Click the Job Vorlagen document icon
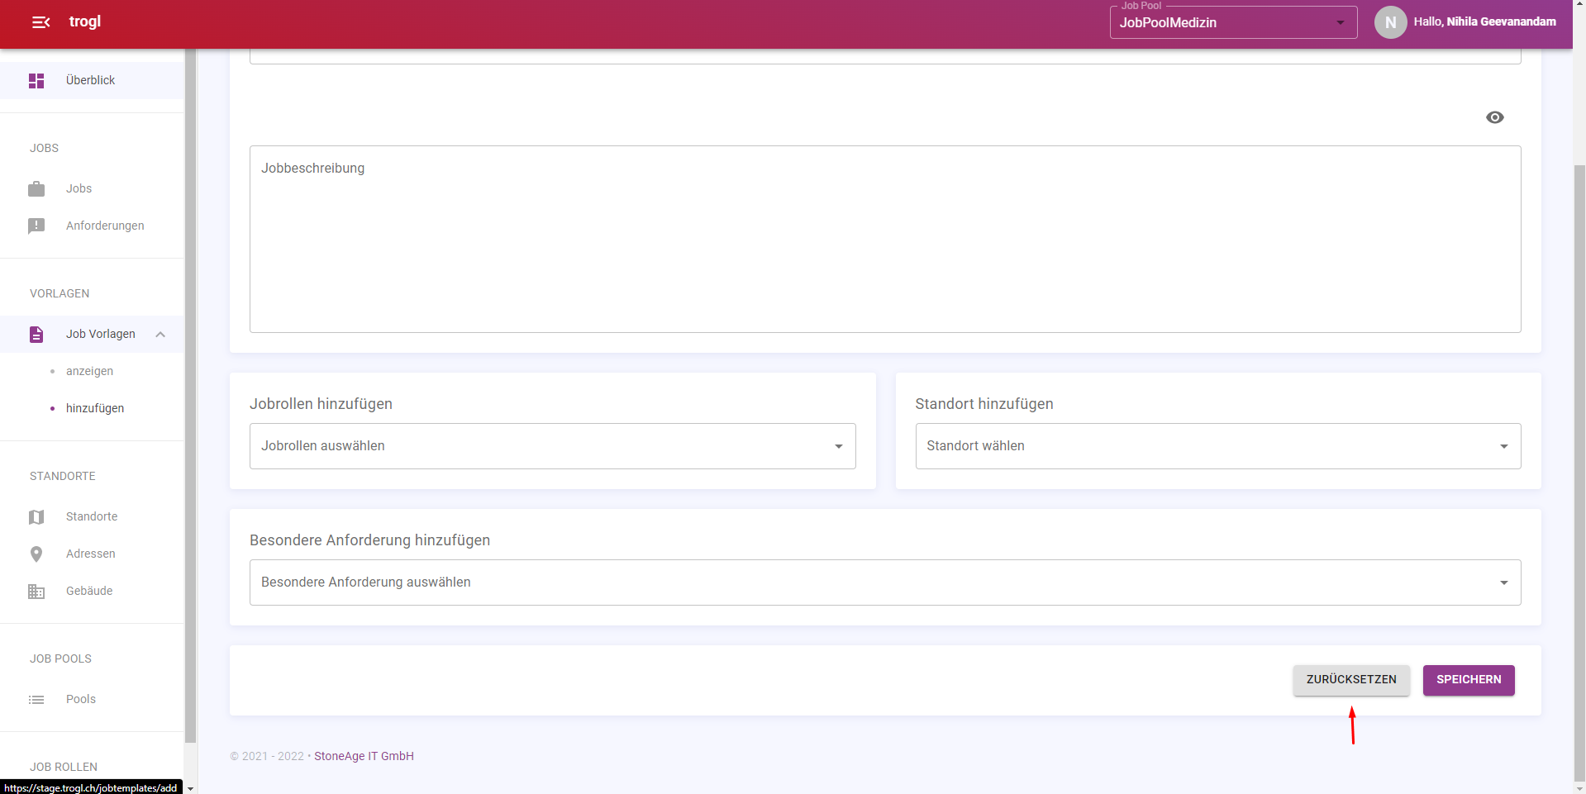 coord(36,334)
